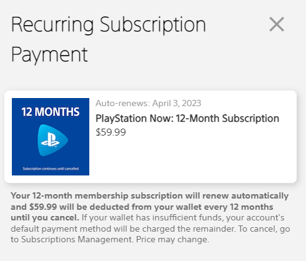Click the Recurring Subscription Payment heading
The image size is (306, 261).
[108, 39]
